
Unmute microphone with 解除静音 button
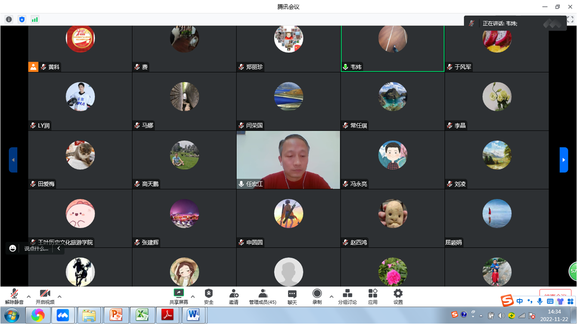[14, 296]
